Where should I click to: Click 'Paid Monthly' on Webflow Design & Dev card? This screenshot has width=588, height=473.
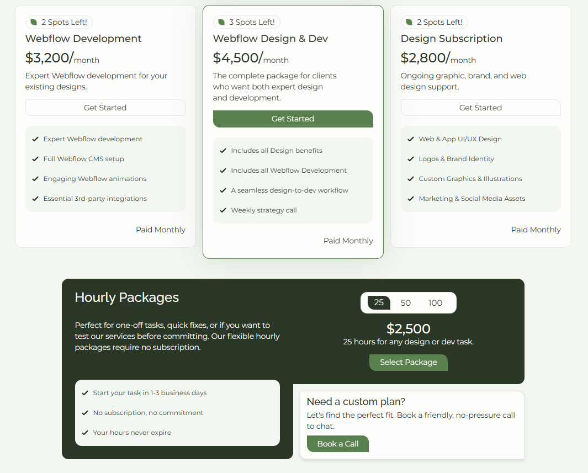348,241
